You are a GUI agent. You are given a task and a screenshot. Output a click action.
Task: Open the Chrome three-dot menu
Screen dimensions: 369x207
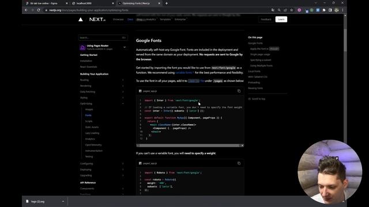tap(342, 10)
